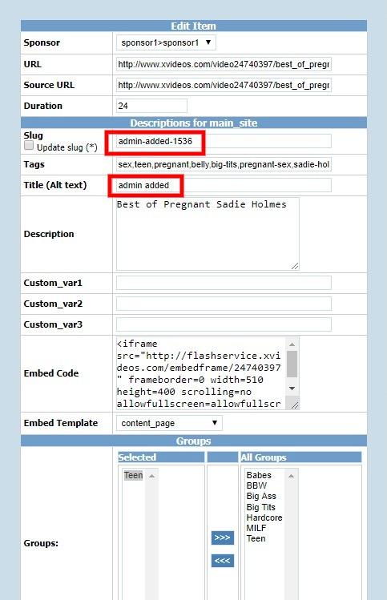The height and width of the screenshot is (600, 387).
Task: Click the Duration field showing 24
Action: [151, 106]
